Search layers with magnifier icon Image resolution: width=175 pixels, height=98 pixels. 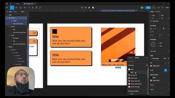[x=7, y=11]
